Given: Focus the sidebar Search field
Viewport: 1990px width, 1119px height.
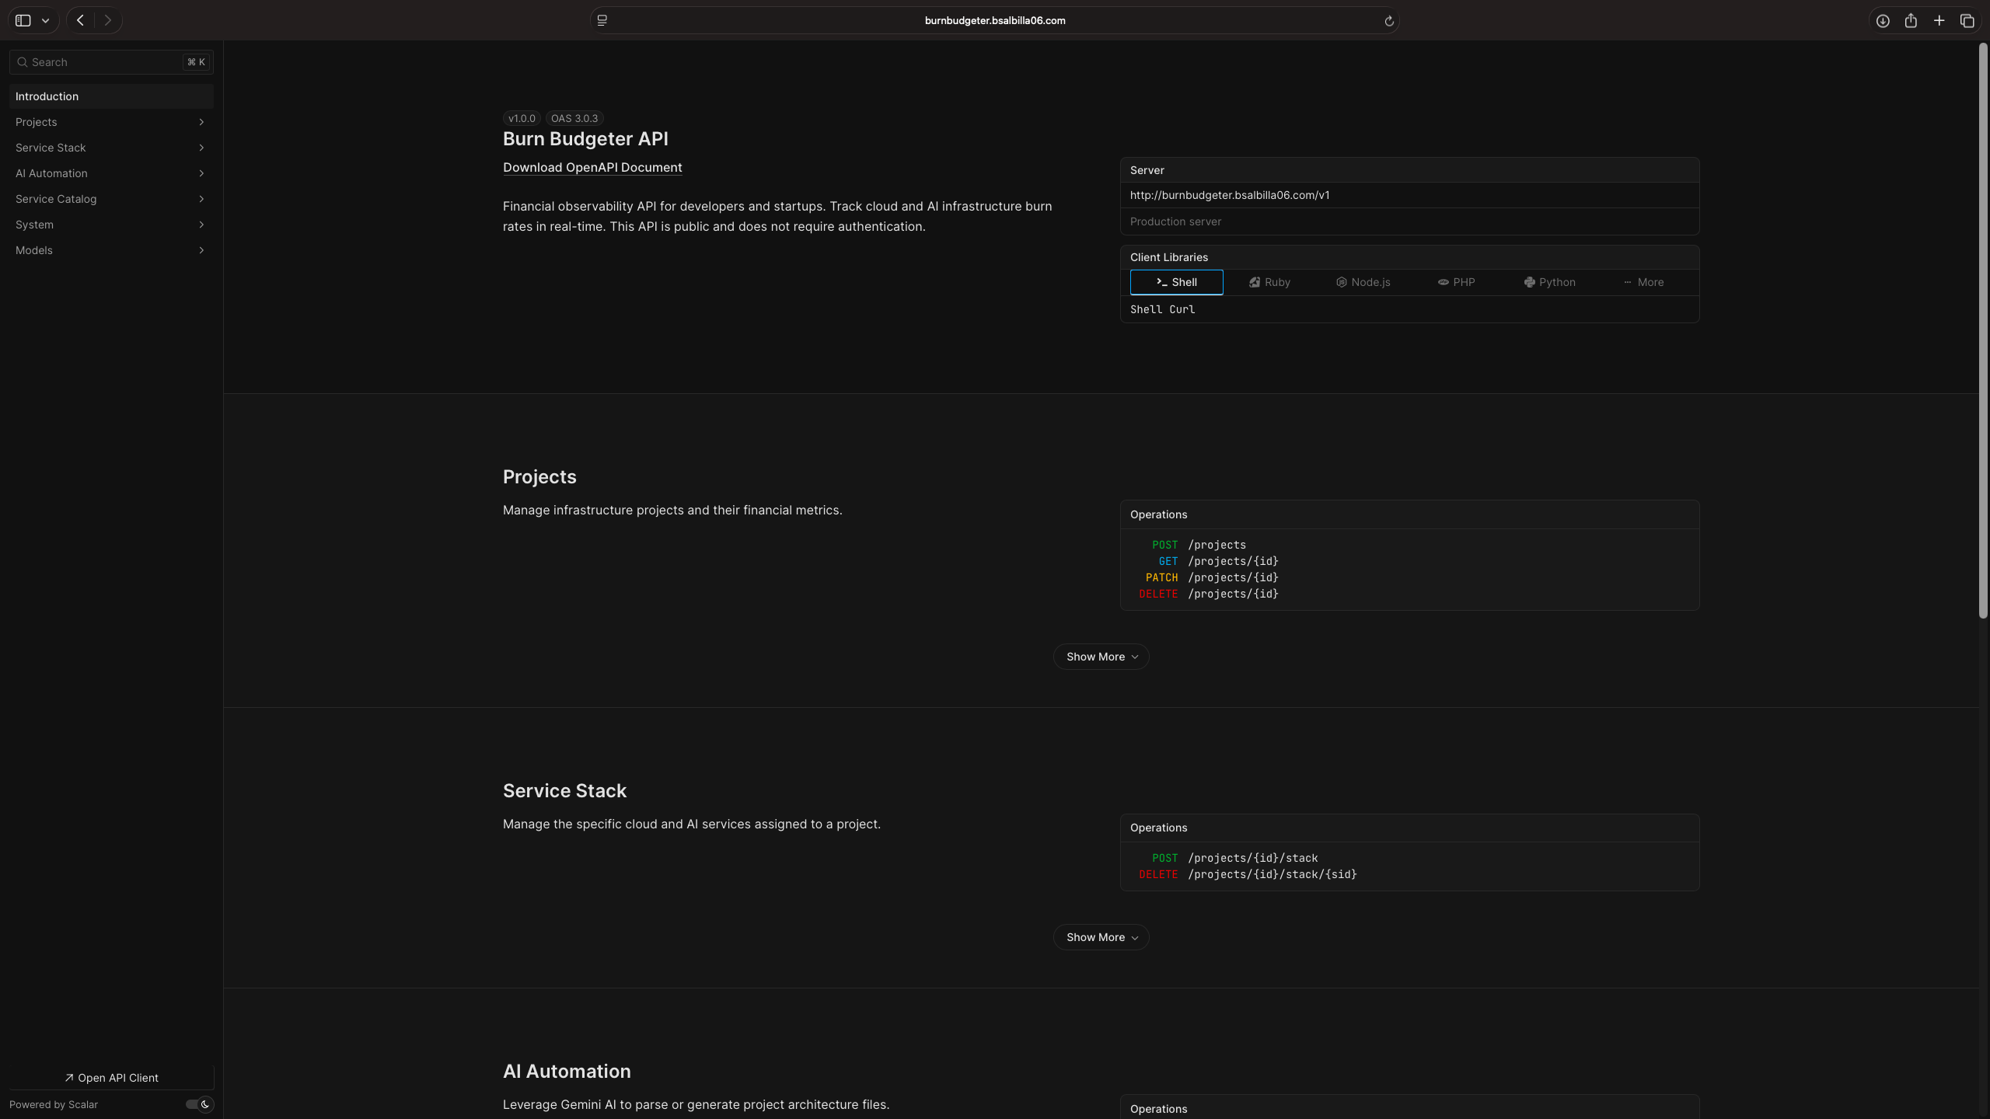Looking at the screenshot, I should 105,62.
